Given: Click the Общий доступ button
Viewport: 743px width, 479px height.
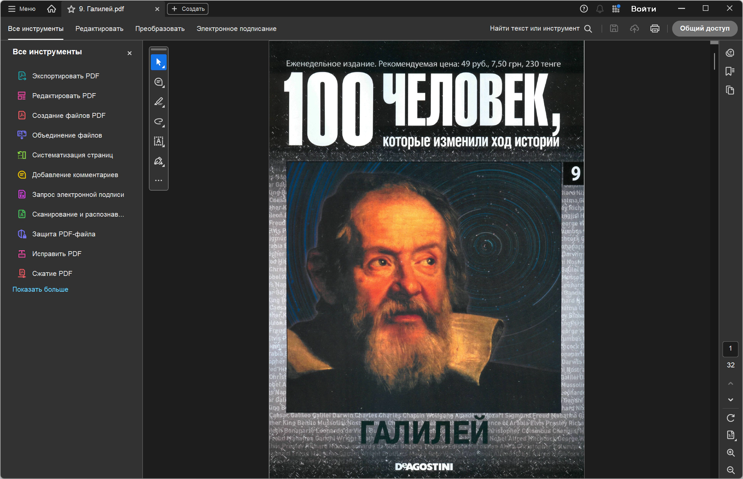Looking at the screenshot, I should pyautogui.click(x=704, y=29).
